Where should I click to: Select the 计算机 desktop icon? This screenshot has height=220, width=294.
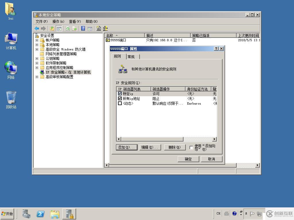[11, 41]
